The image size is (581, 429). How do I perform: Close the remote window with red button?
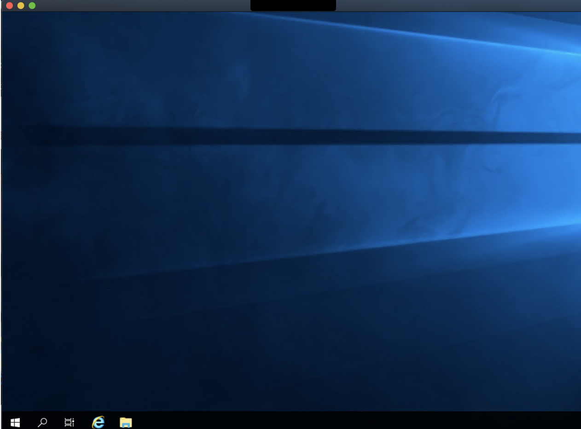coord(9,6)
